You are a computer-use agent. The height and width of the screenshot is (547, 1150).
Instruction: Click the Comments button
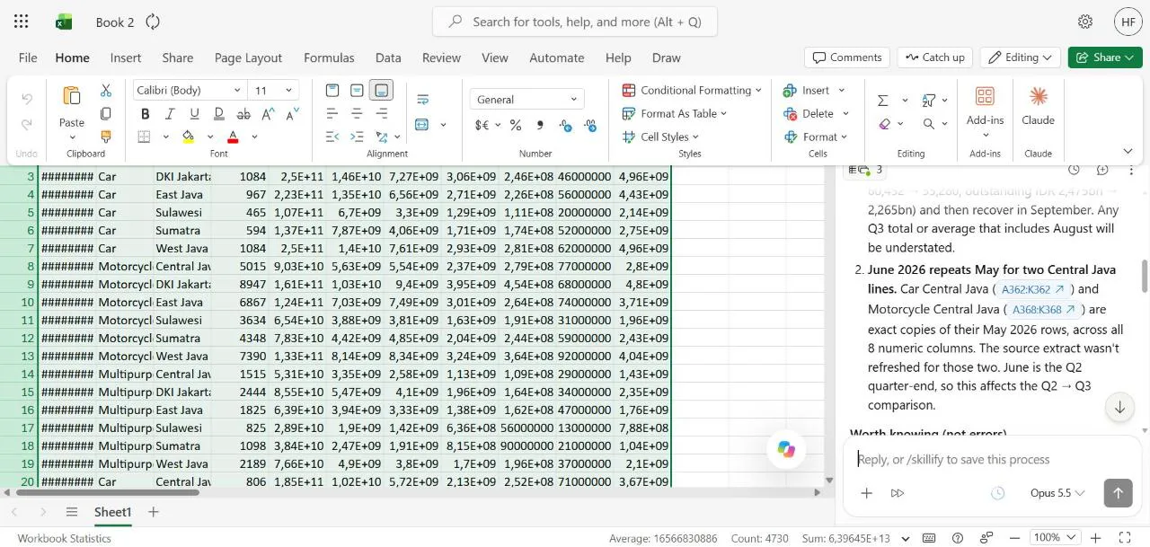point(847,57)
